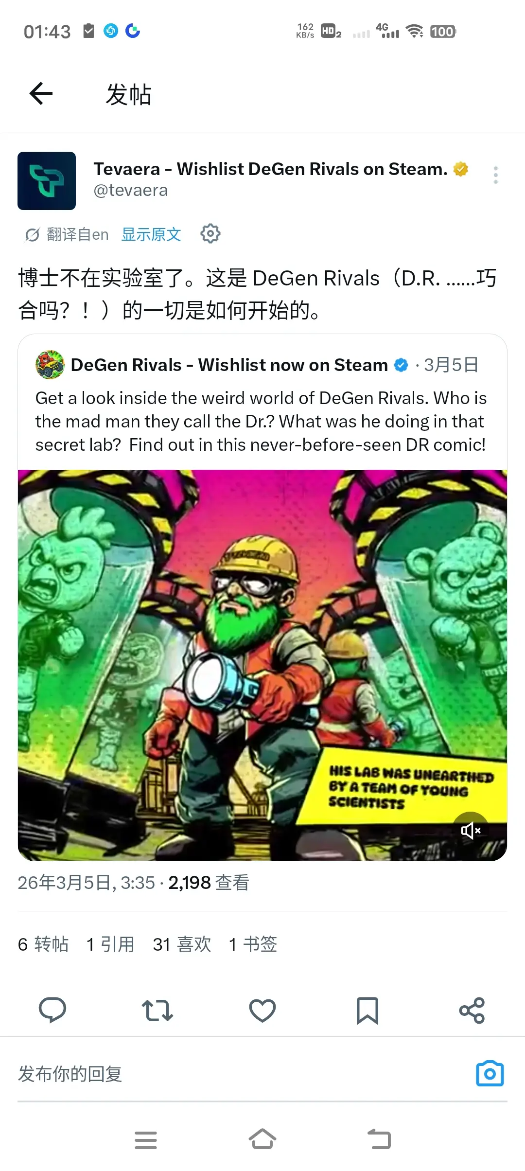Open the three-dot post options menu
Screen dimensions: 525x1171
coord(495,175)
